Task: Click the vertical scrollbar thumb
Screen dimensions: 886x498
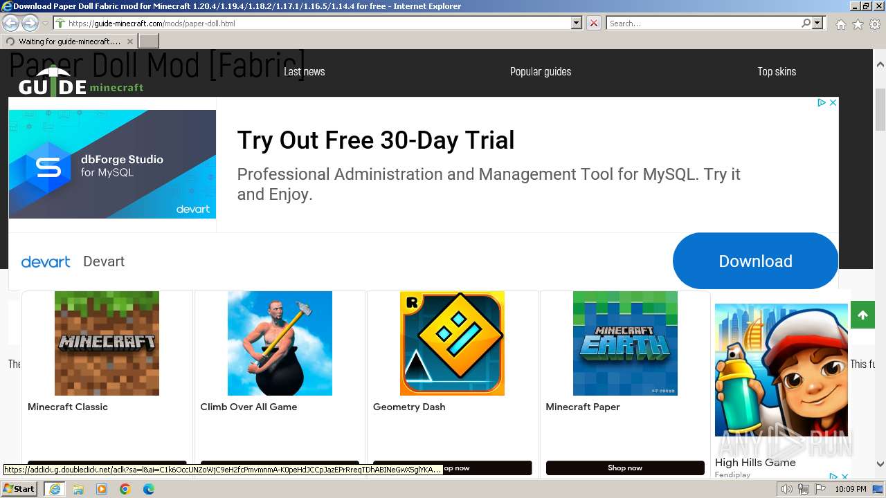Action: click(880, 109)
